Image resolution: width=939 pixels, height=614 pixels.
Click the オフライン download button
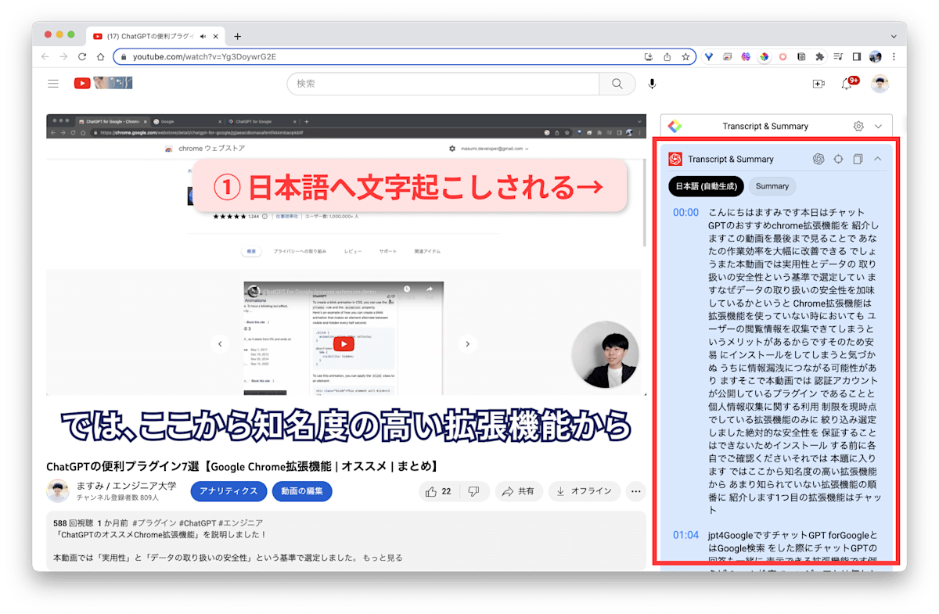(x=585, y=491)
